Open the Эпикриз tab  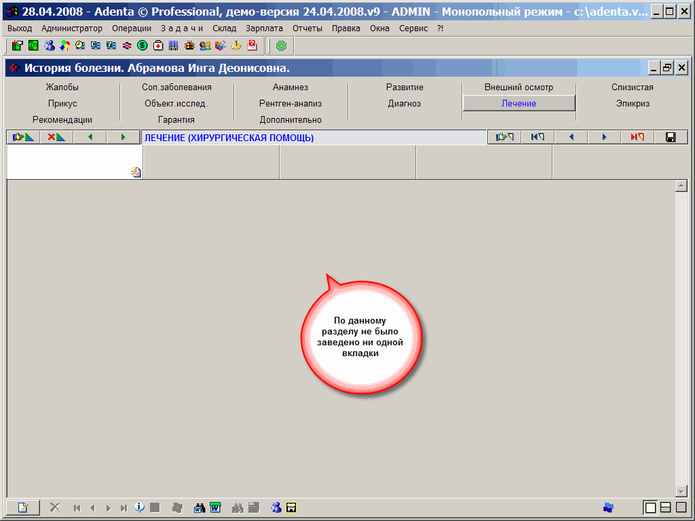click(633, 104)
